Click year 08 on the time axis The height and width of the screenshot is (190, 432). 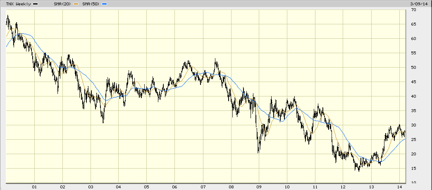click(231, 187)
